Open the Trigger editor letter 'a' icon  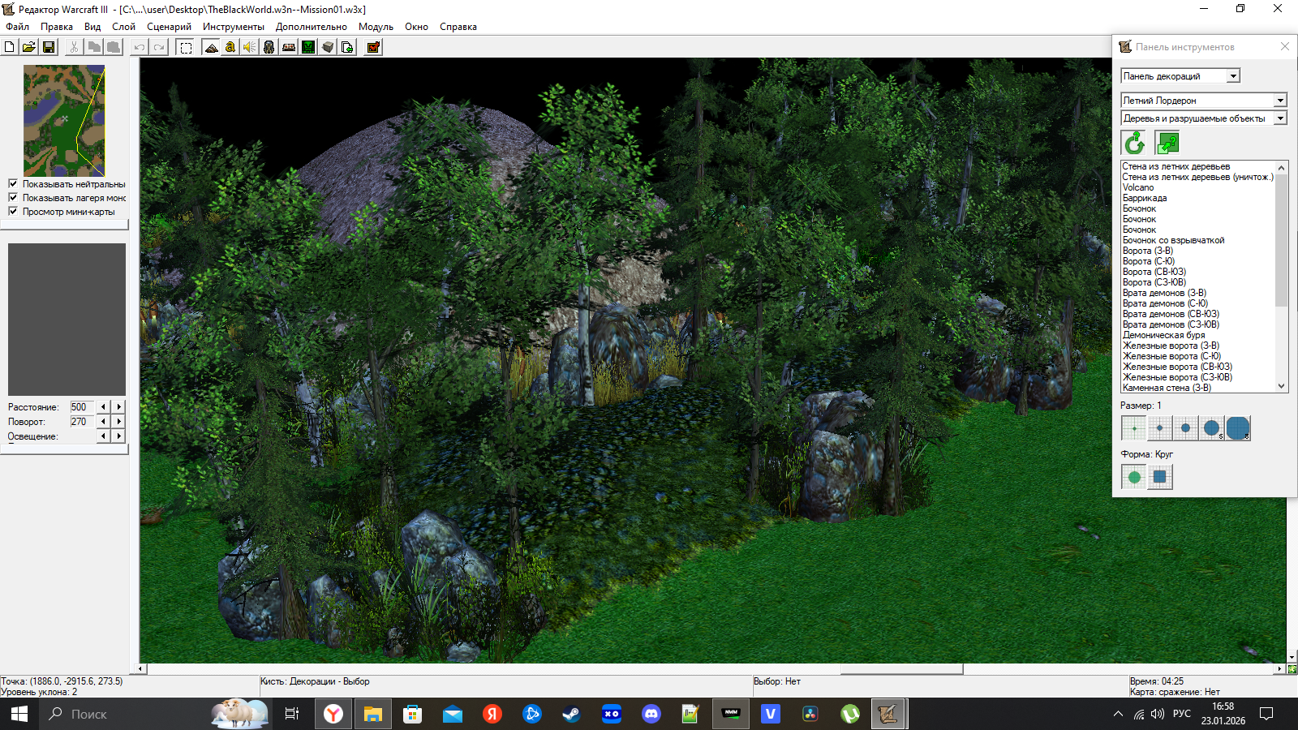tap(230, 47)
